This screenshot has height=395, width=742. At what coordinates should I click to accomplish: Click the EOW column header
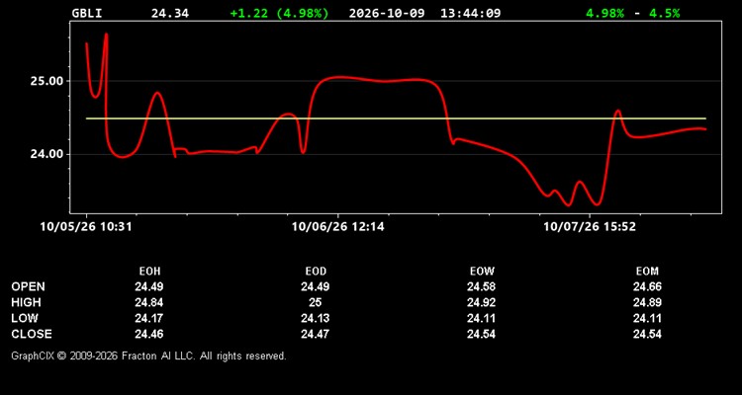click(481, 272)
